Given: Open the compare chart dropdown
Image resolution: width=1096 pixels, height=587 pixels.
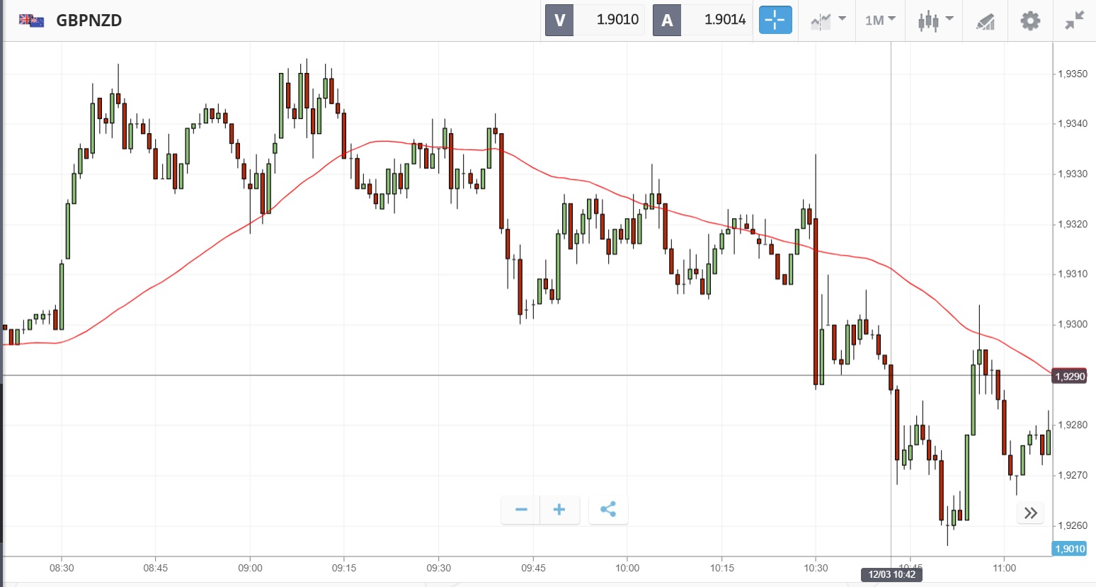Looking at the screenshot, I should pyautogui.click(x=828, y=20).
